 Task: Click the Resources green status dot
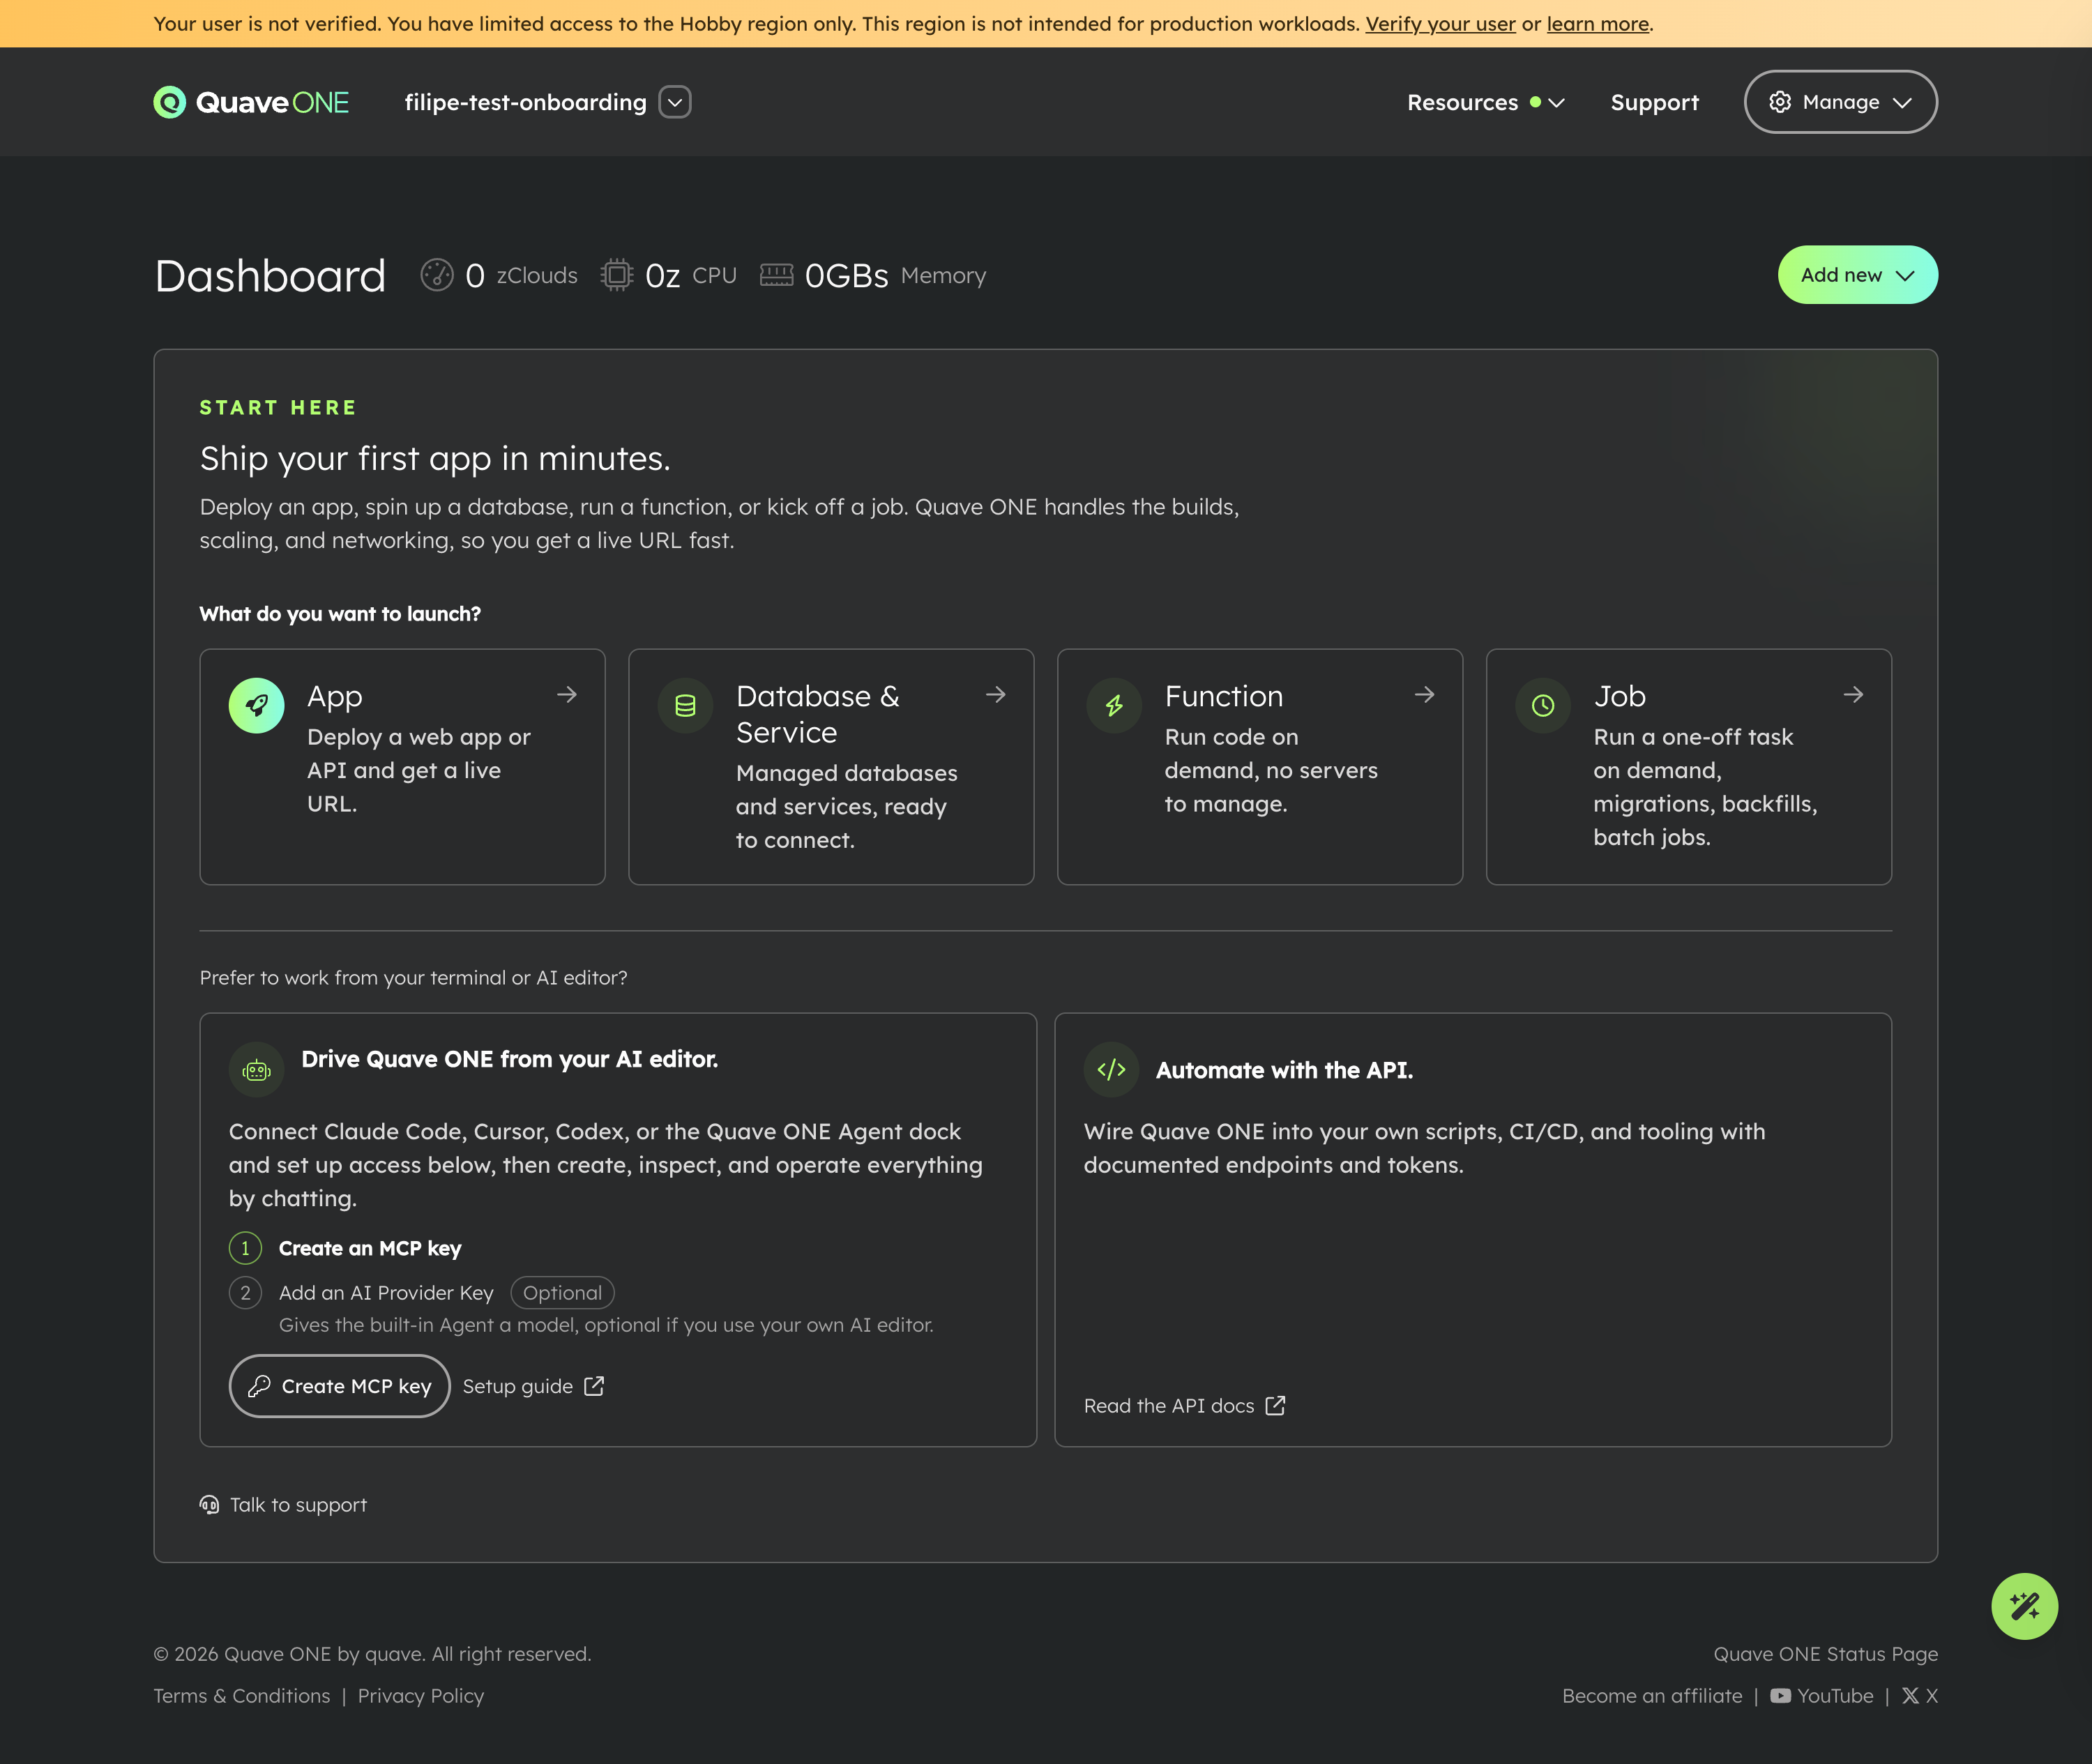(x=1535, y=102)
